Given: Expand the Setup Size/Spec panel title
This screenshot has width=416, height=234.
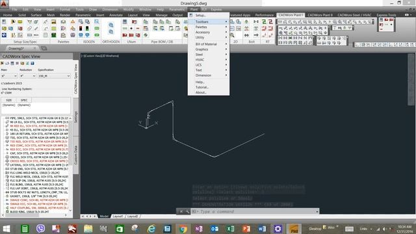Looking at the screenshot, I should click(x=25, y=42).
